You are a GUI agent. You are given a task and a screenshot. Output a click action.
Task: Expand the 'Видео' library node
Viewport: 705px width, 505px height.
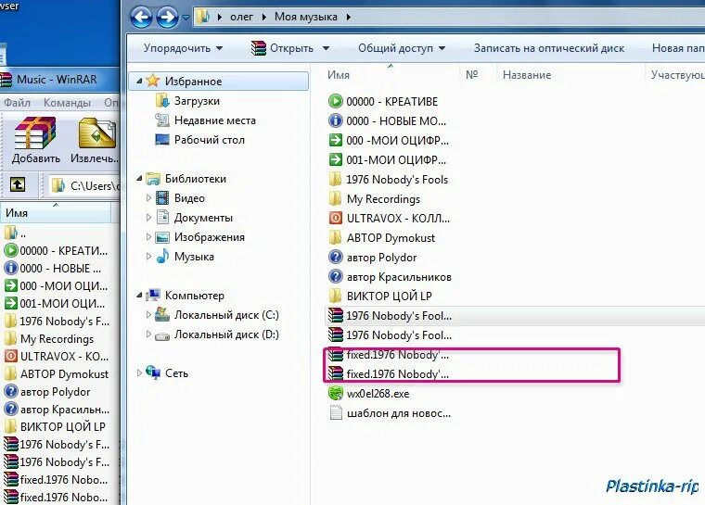tap(148, 197)
